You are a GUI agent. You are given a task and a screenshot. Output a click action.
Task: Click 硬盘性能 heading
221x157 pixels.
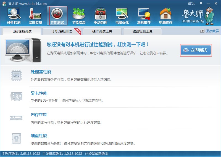click(39, 136)
